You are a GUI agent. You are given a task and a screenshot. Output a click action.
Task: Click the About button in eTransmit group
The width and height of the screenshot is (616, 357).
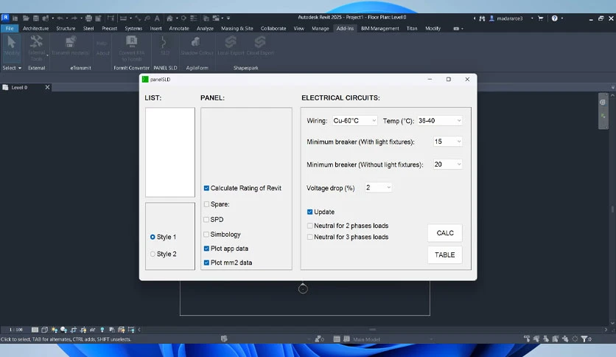[102, 53]
